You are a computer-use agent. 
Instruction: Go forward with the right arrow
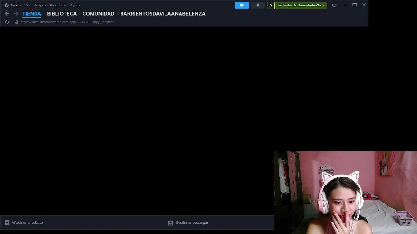[x=16, y=14]
